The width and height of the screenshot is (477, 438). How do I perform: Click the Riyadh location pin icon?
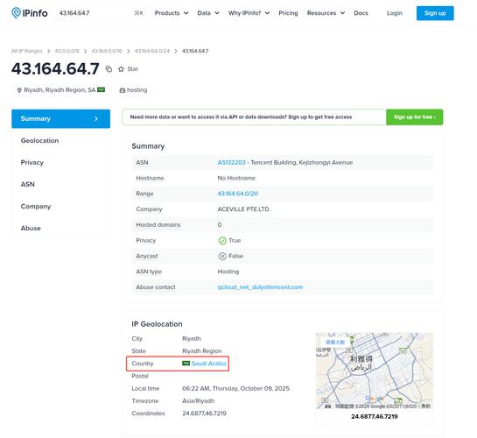19,90
